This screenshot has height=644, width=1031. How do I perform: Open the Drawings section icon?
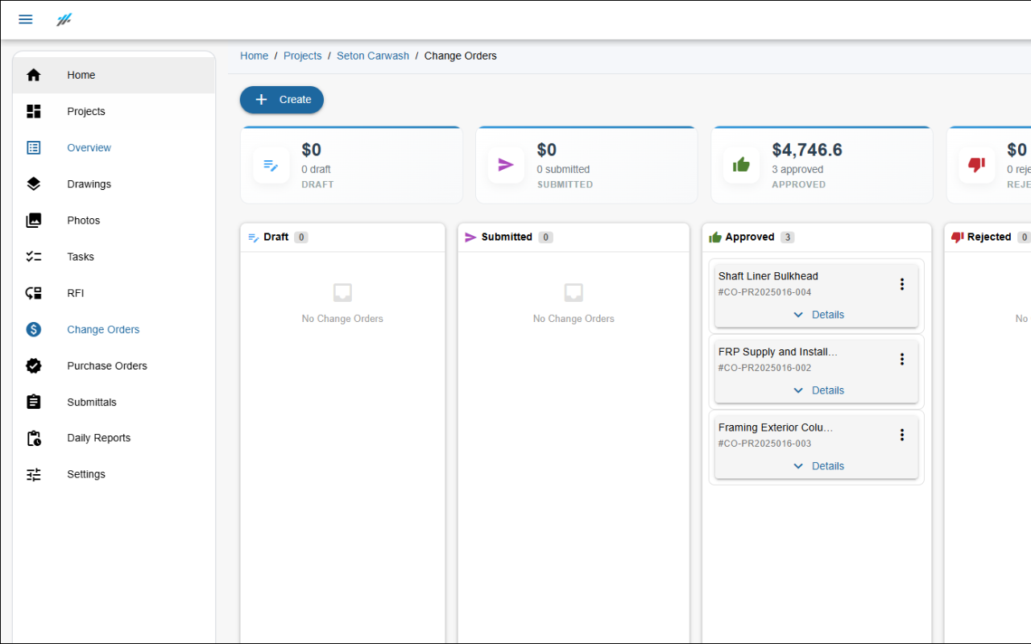(x=33, y=184)
